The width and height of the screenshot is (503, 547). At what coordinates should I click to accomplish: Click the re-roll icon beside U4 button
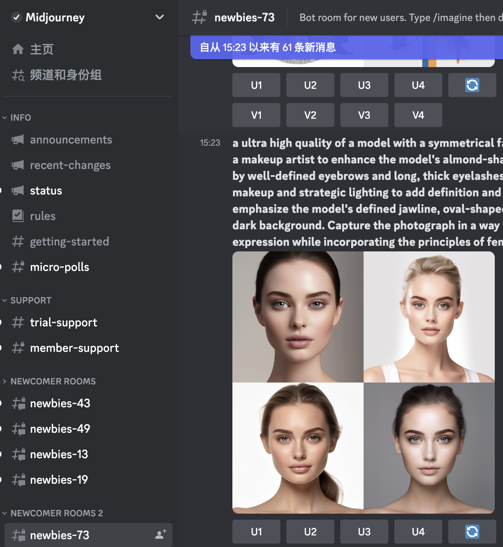[x=472, y=85]
